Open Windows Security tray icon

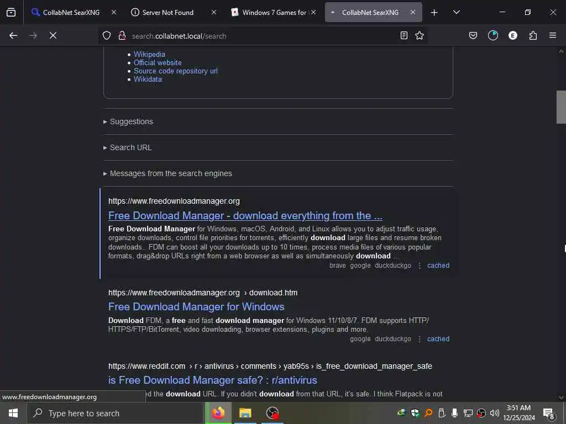click(415, 413)
